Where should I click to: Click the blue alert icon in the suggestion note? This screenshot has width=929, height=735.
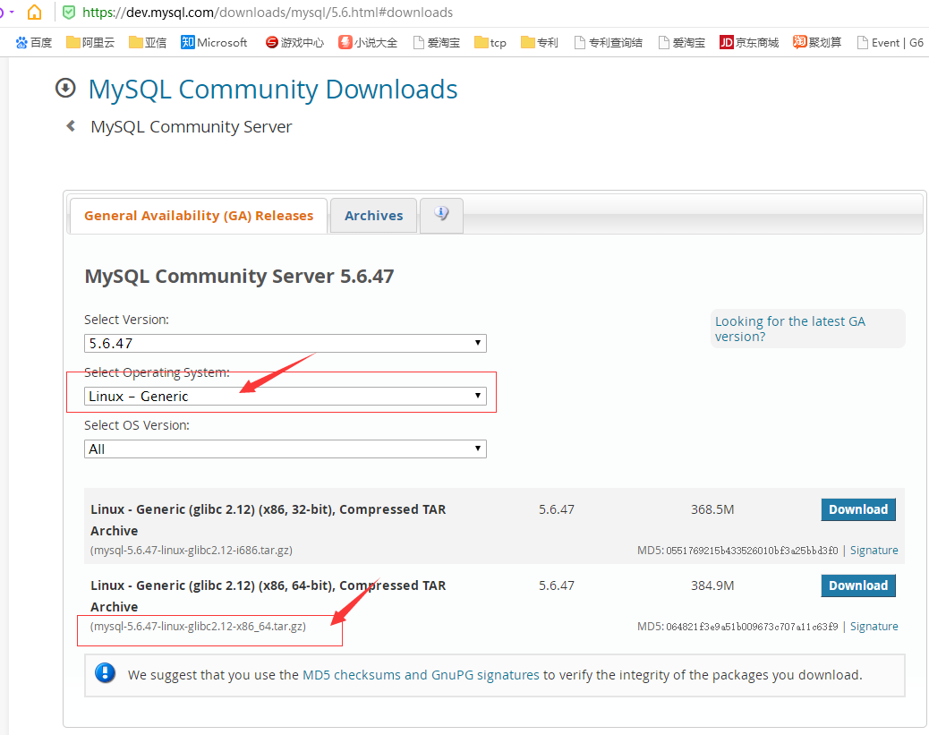coord(105,674)
